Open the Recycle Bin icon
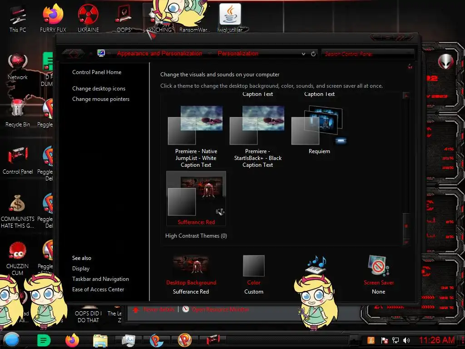This screenshot has width=465, height=349. click(x=18, y=113)
